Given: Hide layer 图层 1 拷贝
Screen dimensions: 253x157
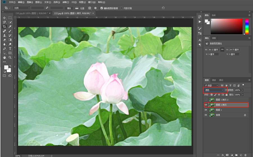Looking at the screenshot, I should [206, 105].
